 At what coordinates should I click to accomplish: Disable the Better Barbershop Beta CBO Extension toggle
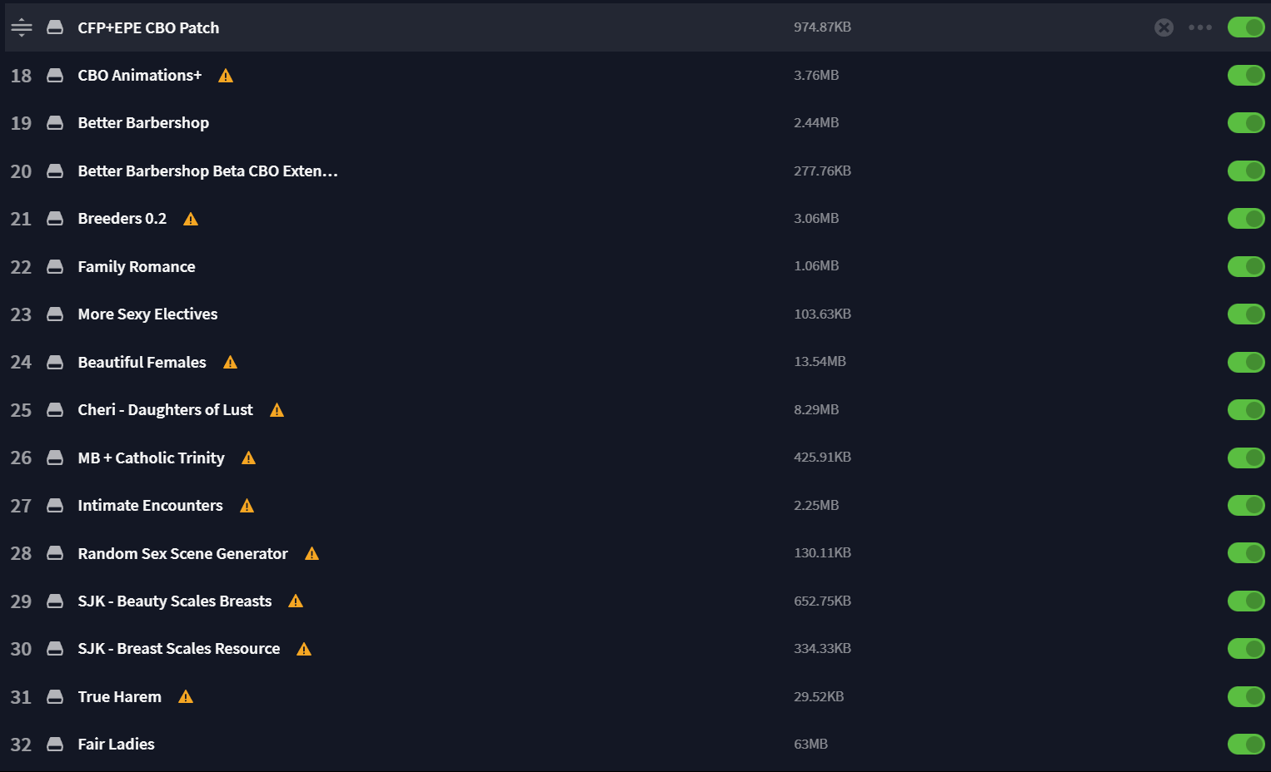(1246, 171)
